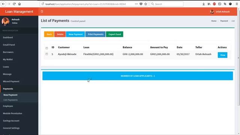Screen dimensions: 240x135
Task: Open the downloads arrow icon
Action: [204, 4]
